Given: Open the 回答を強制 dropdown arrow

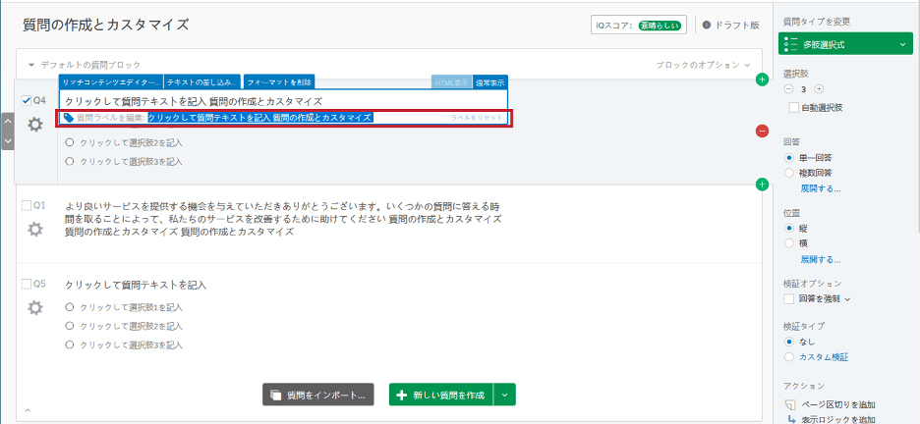Looking at the screenshot, I should coord(847,299).
